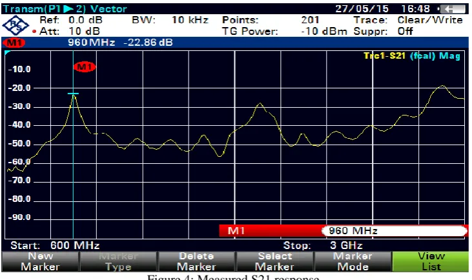Click the Stop: 3 GHz frequency

click(323, 245)
